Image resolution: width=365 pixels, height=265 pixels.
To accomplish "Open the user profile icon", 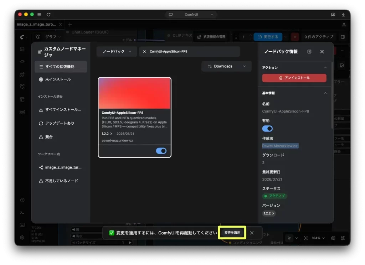I will coord(344,25).
